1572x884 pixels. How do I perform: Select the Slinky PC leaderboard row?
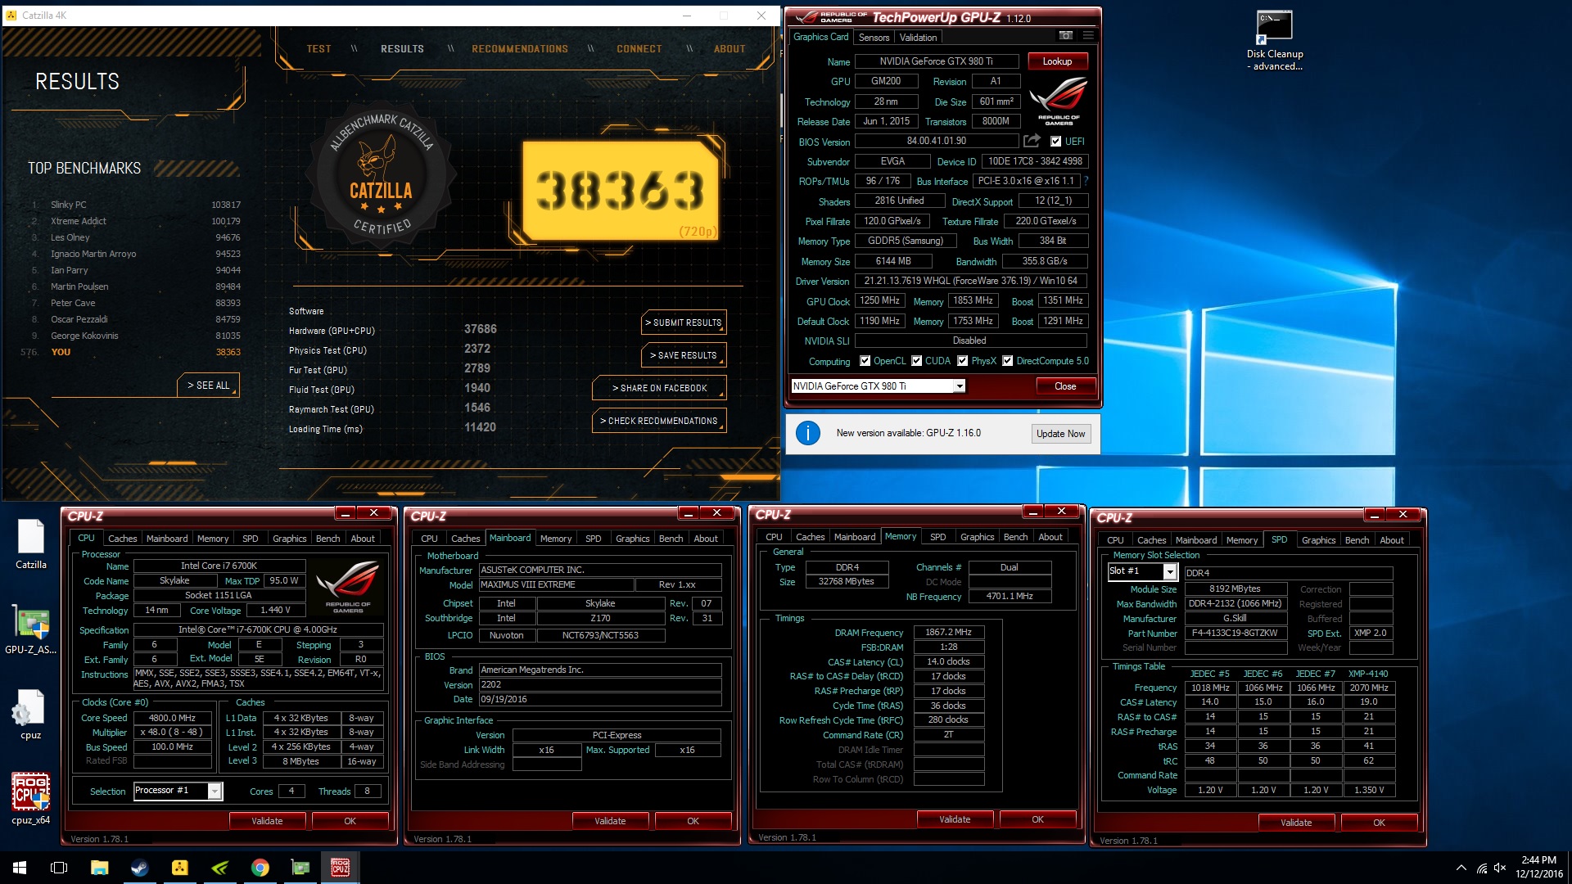click(x=135, y=205)
